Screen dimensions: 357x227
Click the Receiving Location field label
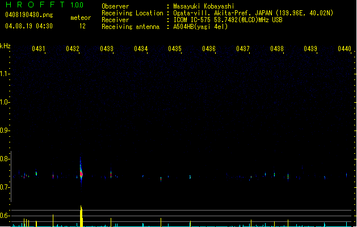pyautogui.click(x=132, y=13)
